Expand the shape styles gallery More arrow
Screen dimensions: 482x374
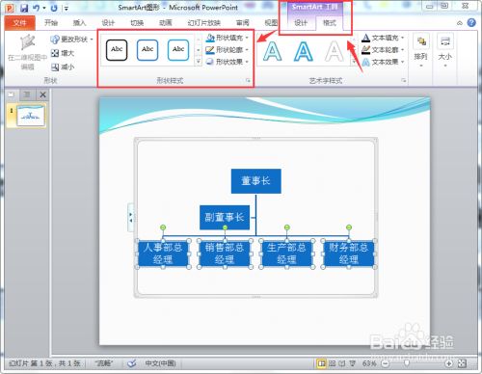pos(199,62)
